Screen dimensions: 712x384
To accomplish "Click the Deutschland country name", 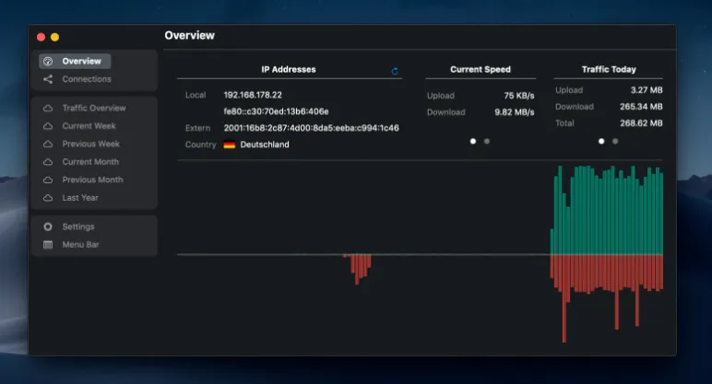I will pyautogui.click(x=265, y=145).
